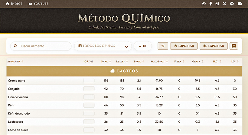Open the Discord server icon
Viewport: 248px width, 135px height.
(x=240, y=4)
